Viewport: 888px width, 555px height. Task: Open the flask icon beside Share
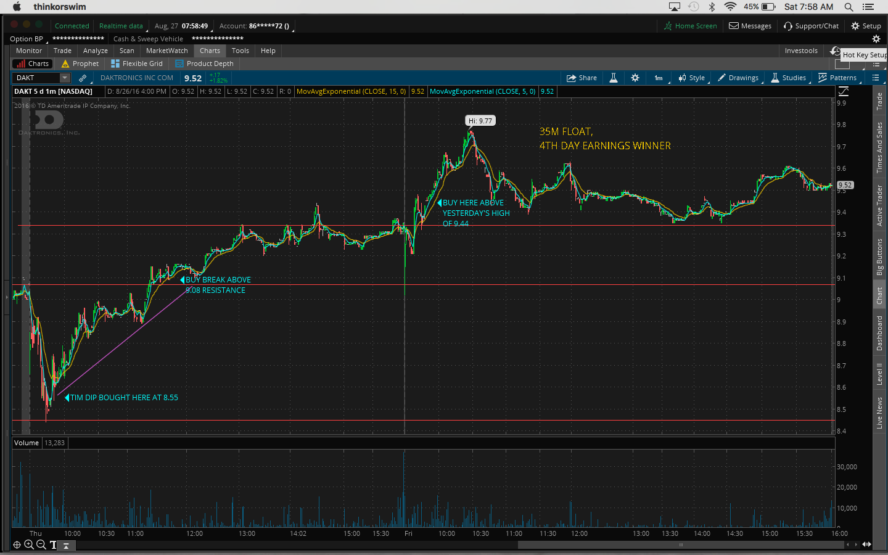[614, 78]
